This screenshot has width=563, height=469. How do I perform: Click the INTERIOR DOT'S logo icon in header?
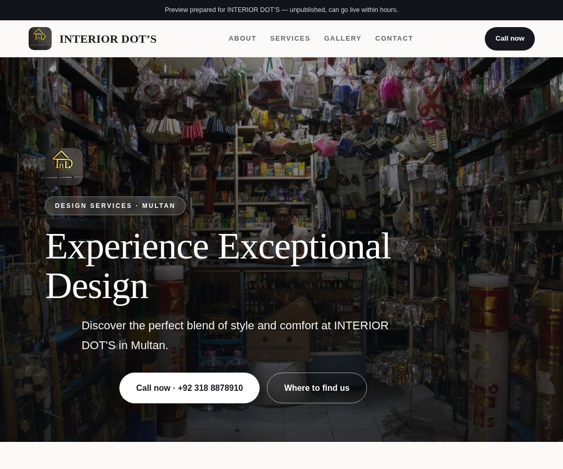[x=40, y=39]
